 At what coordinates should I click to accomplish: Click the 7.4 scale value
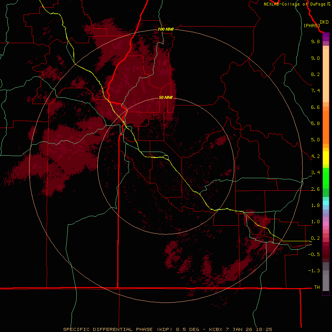coord(315,91)
